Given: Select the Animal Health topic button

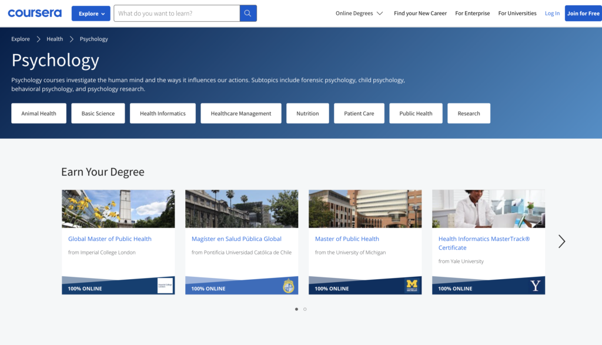Looking at the screenshot, I should 39,113.
